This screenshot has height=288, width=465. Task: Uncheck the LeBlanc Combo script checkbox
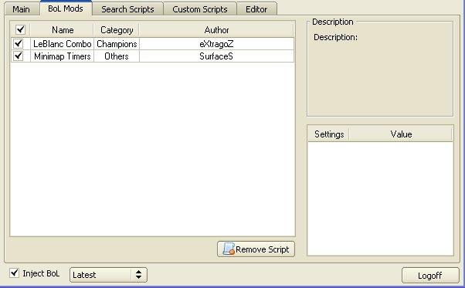(19, 43)
